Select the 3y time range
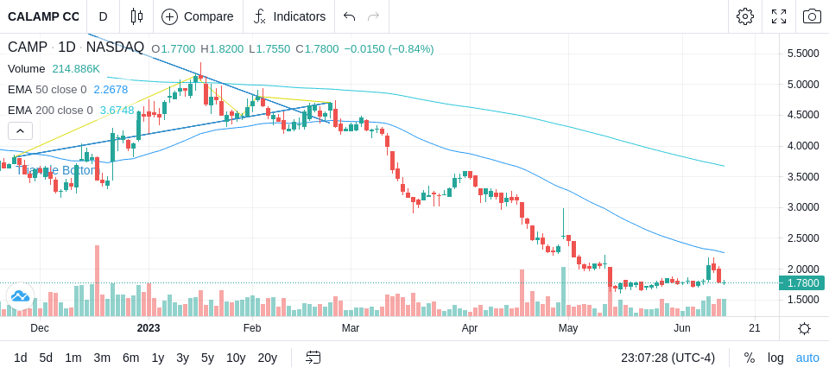This screenshot has width=829, height=374. pos(182,358)
